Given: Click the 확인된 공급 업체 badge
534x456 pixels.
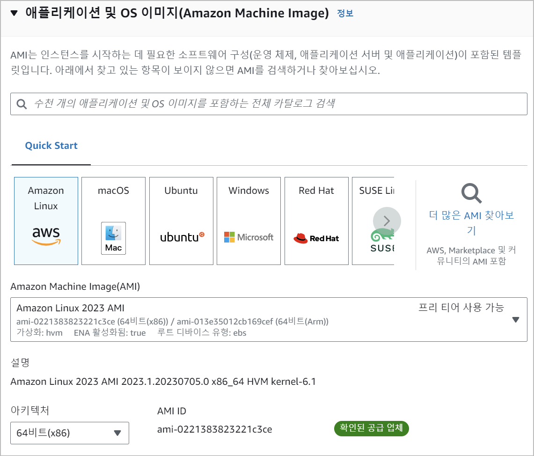Looking at the screenshot, I should [372, 428].
